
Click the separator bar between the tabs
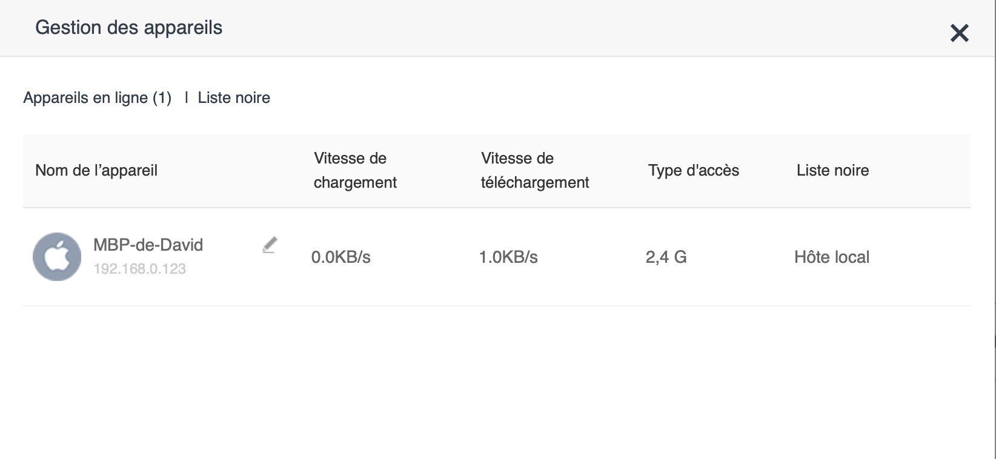(x=186, y=98)
